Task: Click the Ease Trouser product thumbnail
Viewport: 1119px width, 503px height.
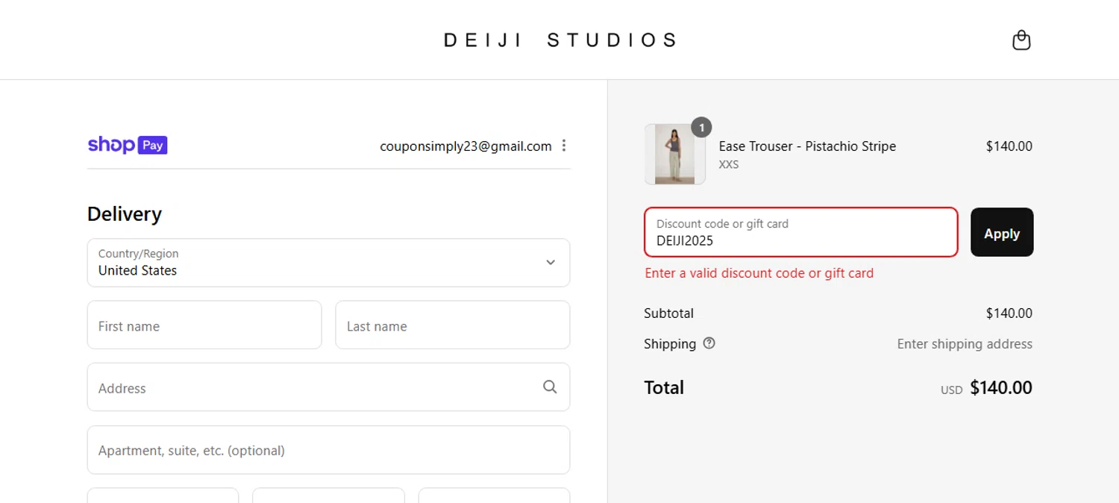Action: pyautogui.click(x=674, y=154)
